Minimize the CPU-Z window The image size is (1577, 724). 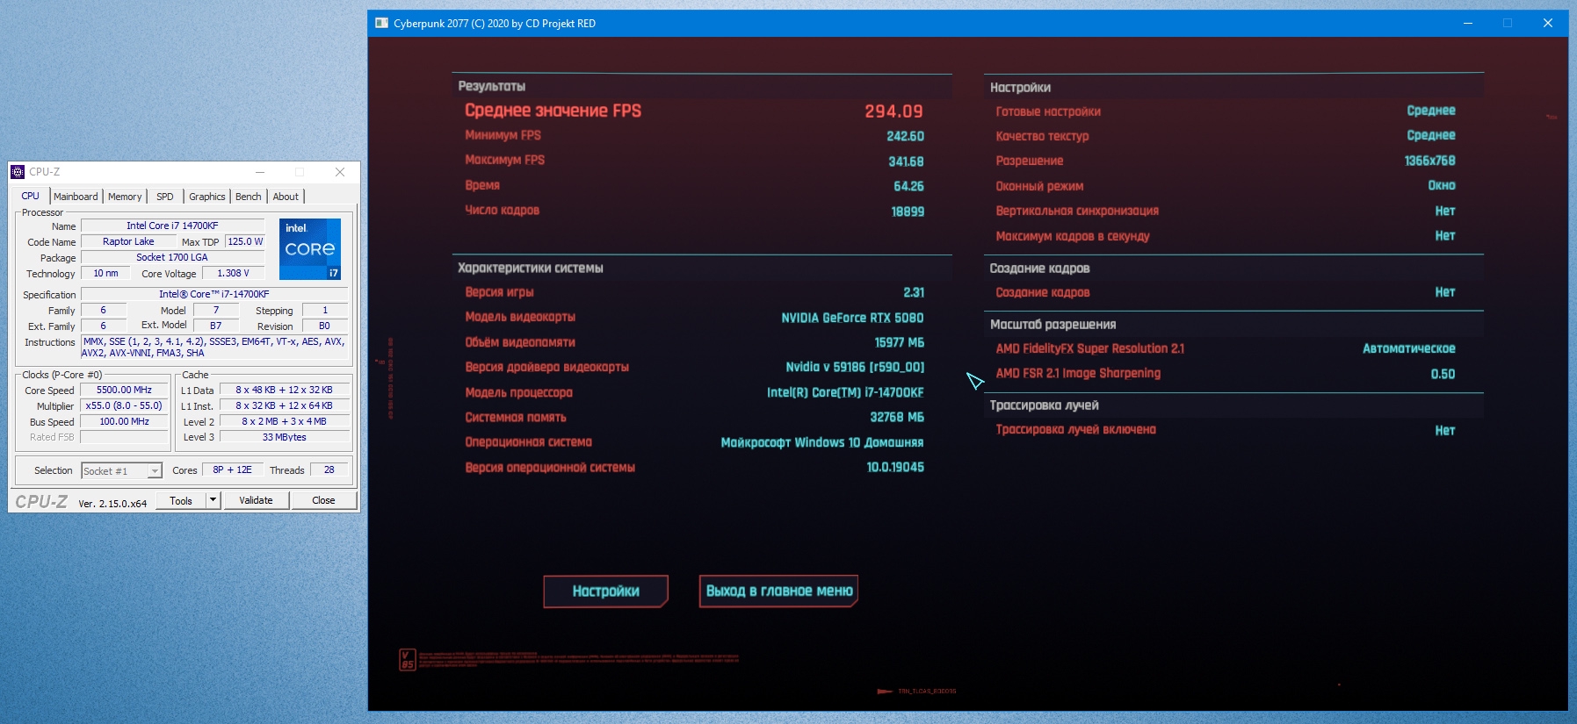pyautogui.click(x=260, y=172)
